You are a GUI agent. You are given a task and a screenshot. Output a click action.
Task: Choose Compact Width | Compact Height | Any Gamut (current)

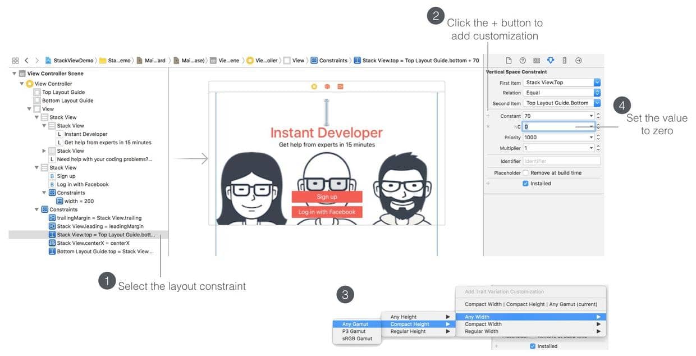(x=530, y=304)
